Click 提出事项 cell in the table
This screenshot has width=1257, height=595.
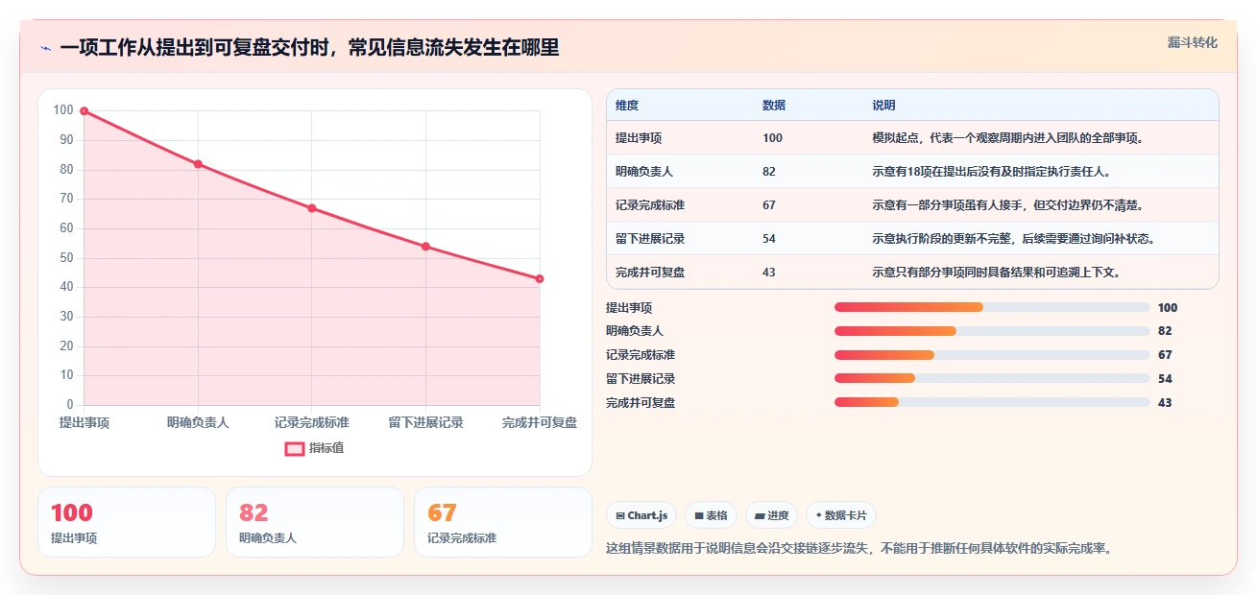(639, 138)
